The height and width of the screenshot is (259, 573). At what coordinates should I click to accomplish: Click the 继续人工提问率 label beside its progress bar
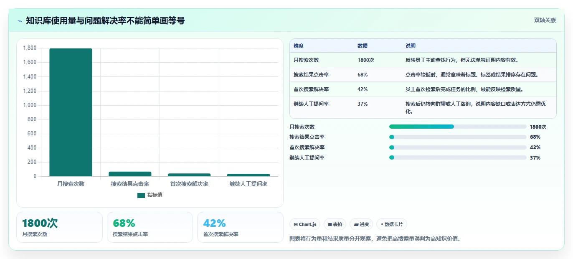click(307, 158)
